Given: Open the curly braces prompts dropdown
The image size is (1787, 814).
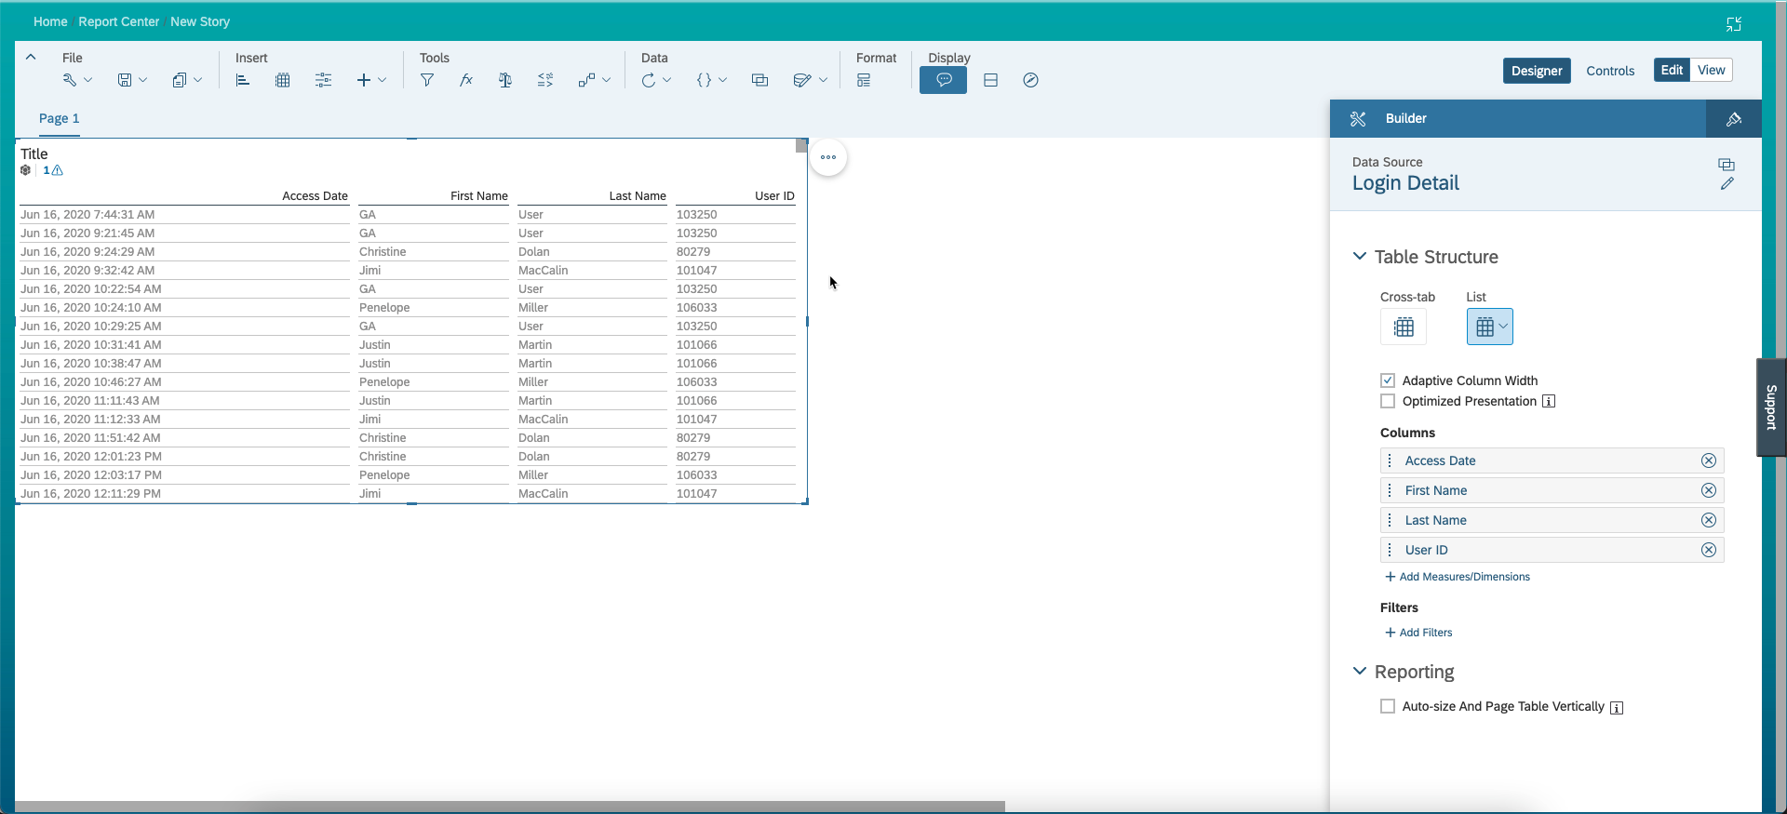Looking at the screenshot, I should 711,80.
